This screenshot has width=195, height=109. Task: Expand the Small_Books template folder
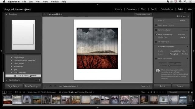11,64
